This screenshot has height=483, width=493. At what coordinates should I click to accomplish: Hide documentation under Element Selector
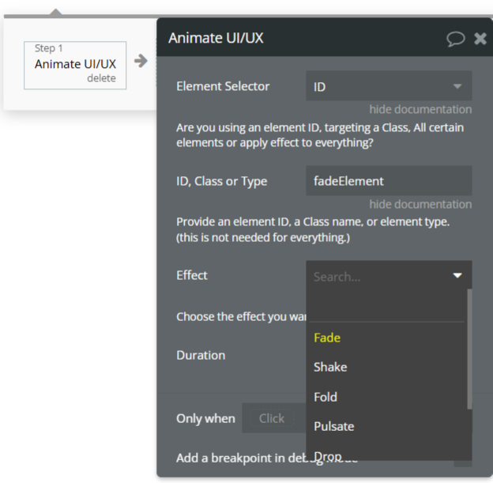coord(420,109)
